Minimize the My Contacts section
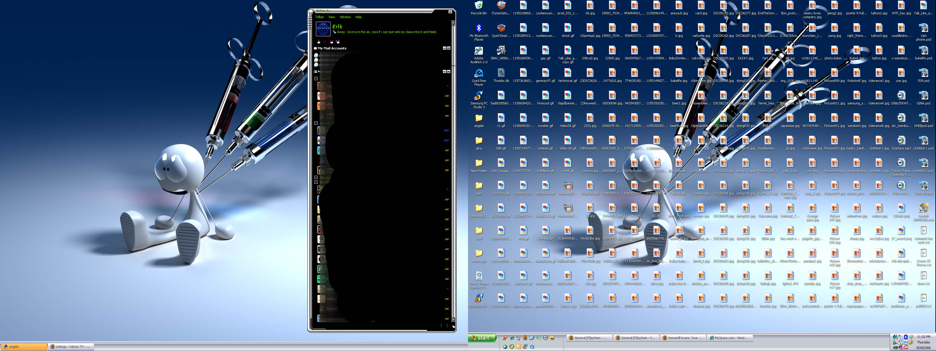The height and width of the screenshot is (351, 936). coord(444,72)
